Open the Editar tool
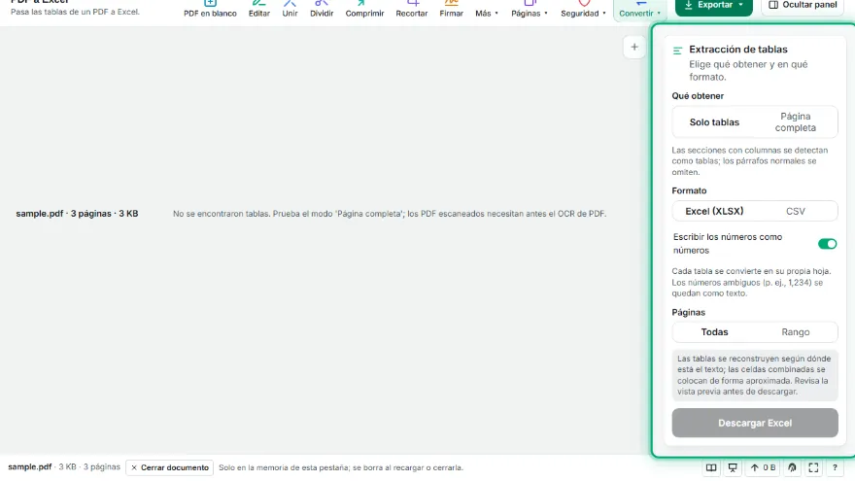 259,9
